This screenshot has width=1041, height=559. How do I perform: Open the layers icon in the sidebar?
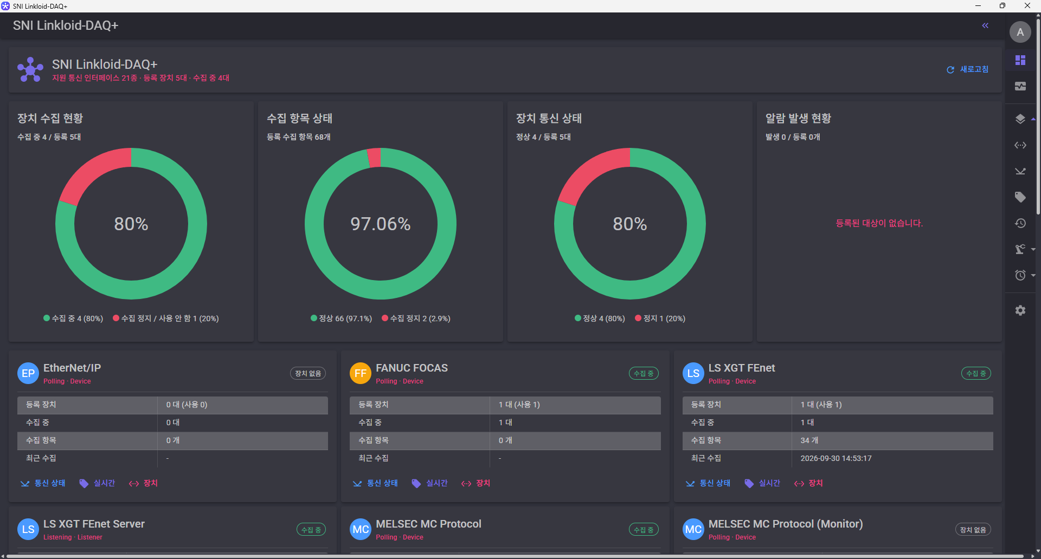tap(1020, 119)
